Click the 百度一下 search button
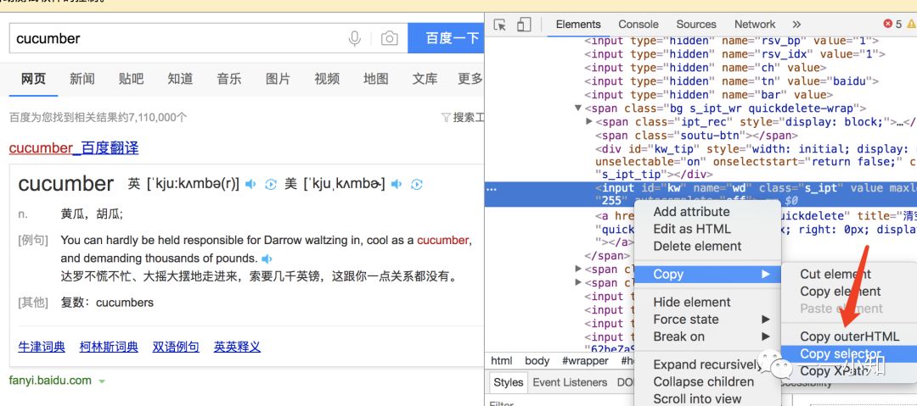Viewport: 917px width, 406px height. click(x=446, y=38)
